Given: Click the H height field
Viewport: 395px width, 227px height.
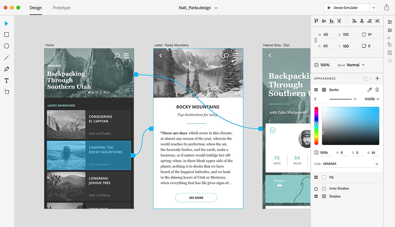Looking at the screenshot, I should tap(330, 46).
